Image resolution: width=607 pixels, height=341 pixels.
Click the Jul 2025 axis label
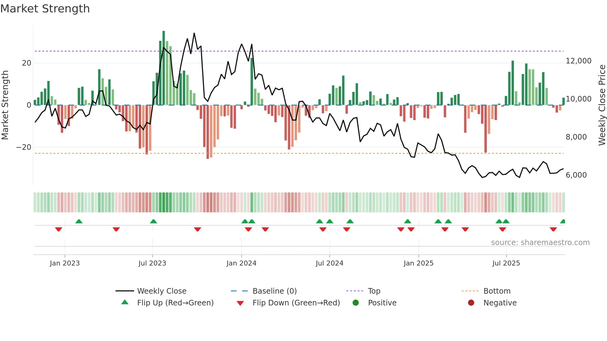[506, 263]
